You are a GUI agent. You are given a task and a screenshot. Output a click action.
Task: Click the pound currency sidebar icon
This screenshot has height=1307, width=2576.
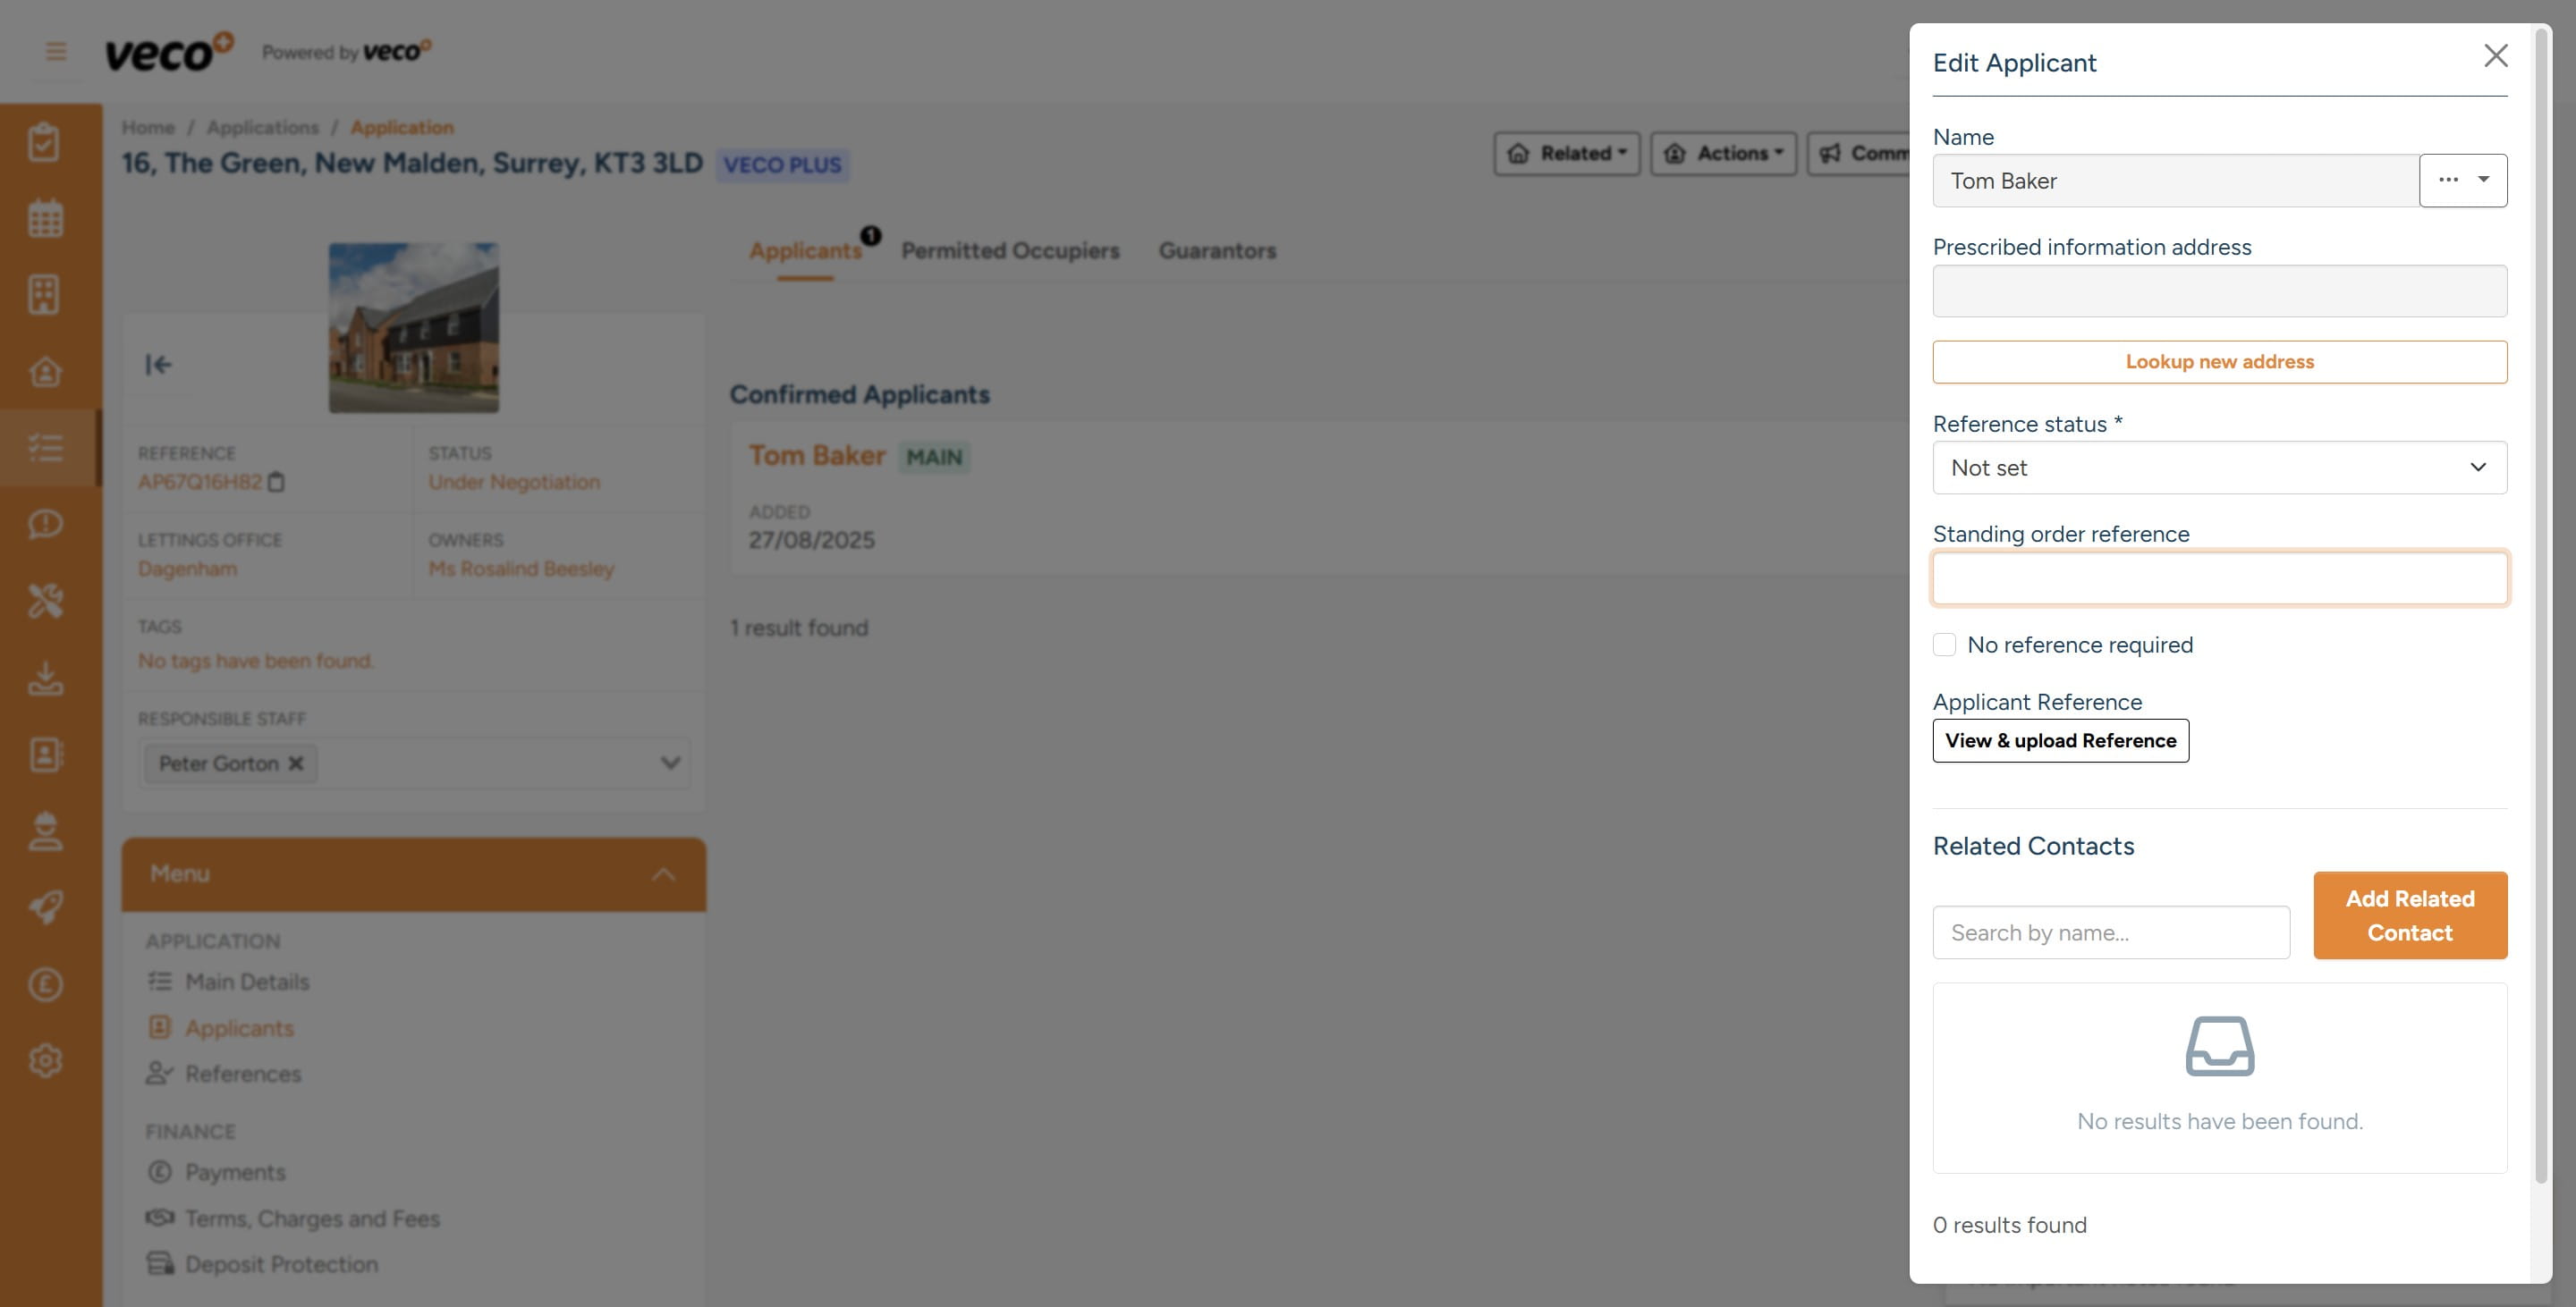tap(45, 984)
